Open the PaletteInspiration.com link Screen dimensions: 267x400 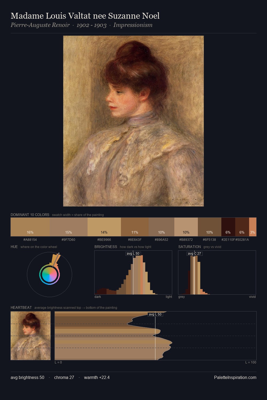(235, 377)
